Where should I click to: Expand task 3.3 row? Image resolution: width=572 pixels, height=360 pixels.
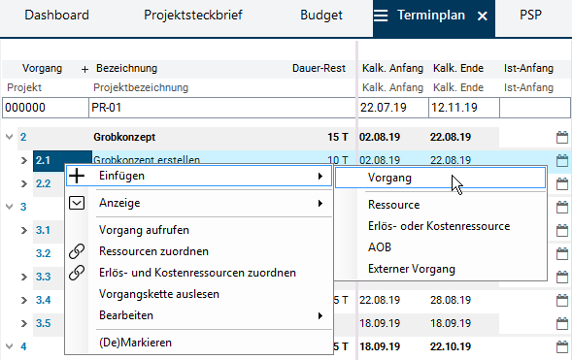click(24, 277)
